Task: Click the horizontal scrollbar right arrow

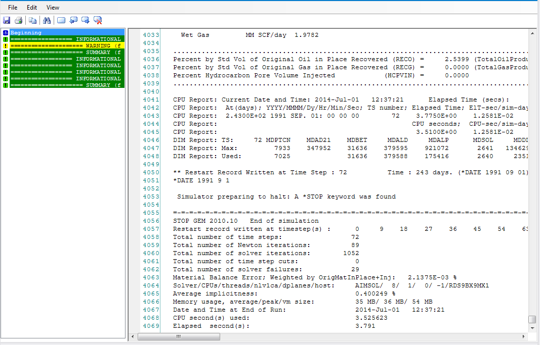Action: click(x=524, y=336)
